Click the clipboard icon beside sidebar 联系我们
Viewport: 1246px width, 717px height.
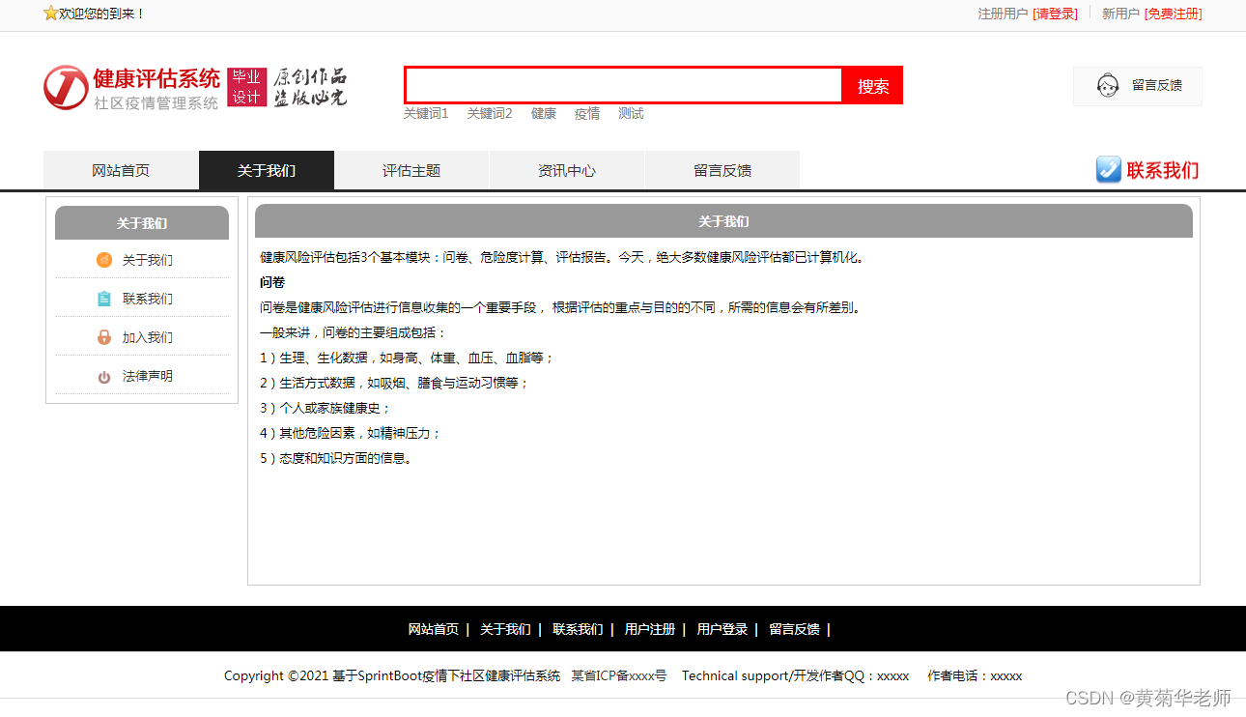pos(104,299)
